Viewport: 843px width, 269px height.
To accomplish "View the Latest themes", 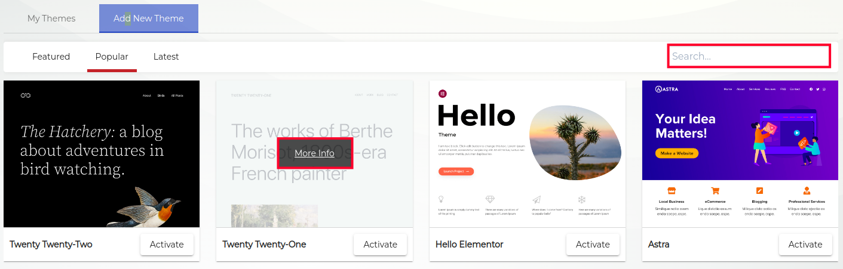I will pyautogui.click(x=166, y=57).
